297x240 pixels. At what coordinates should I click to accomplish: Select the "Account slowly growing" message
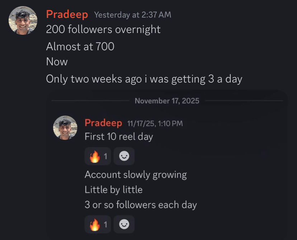tap(136, 175)
